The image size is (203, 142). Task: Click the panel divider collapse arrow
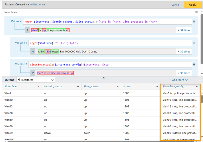(104, 77)
